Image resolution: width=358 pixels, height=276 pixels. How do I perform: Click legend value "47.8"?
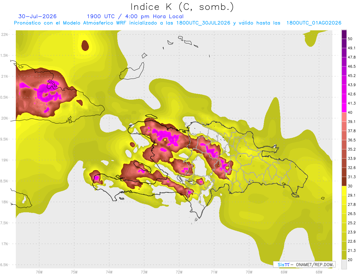352,57
